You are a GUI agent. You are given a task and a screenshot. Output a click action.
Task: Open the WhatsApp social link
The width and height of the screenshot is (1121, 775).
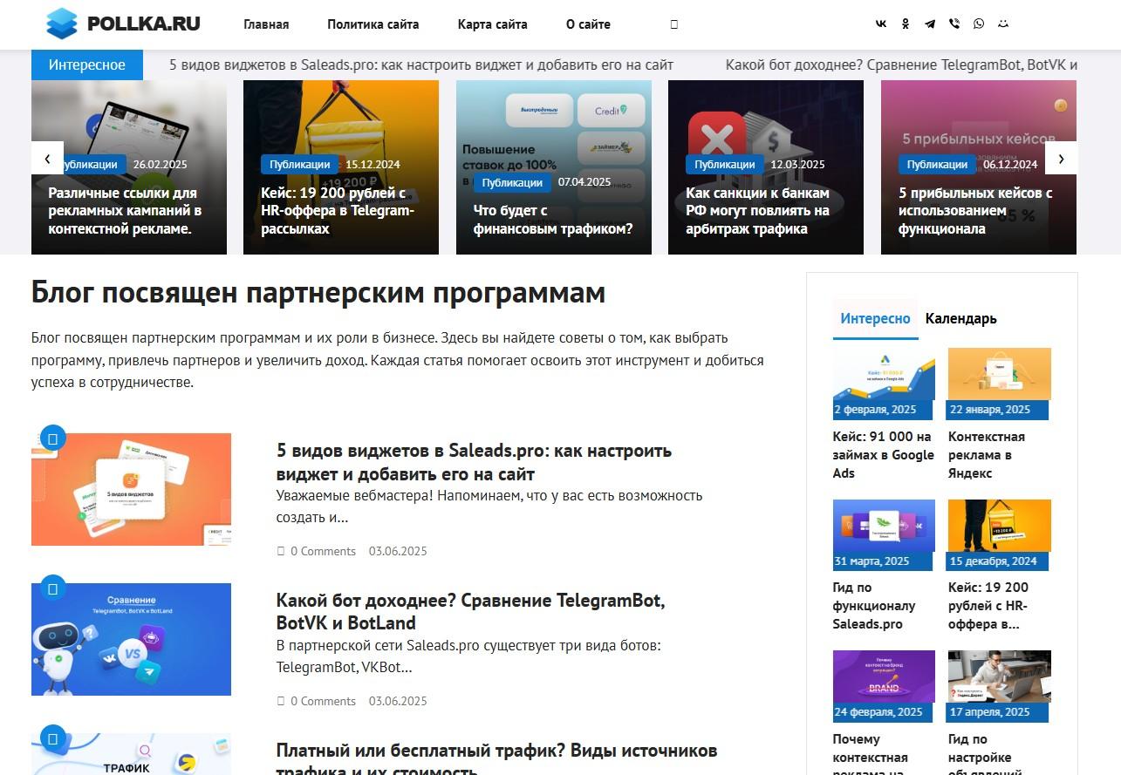(979, 24)
